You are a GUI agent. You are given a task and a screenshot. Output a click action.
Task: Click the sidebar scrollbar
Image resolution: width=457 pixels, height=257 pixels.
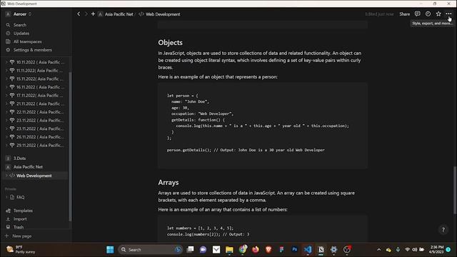[x=70, y=146]
